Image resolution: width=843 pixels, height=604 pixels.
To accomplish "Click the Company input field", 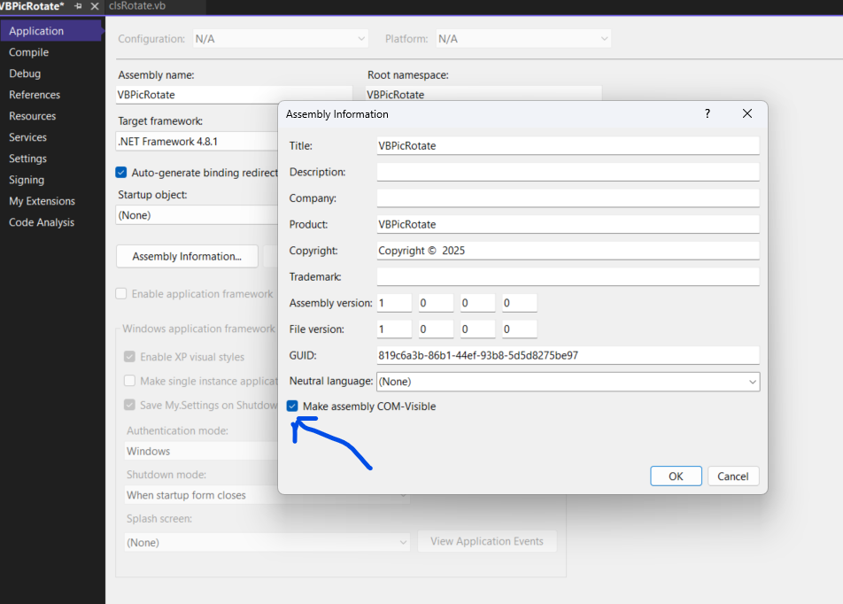I will click(568, 197).
